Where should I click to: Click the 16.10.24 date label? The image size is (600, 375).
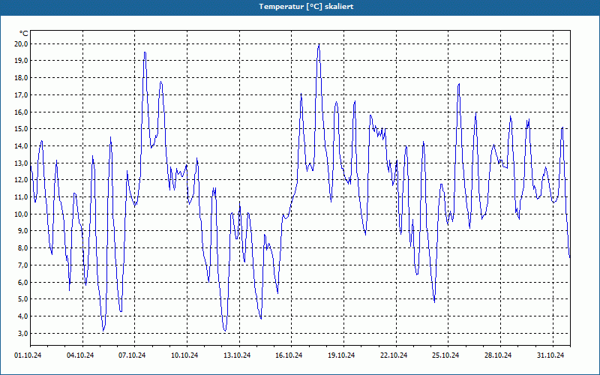[289, 355]
